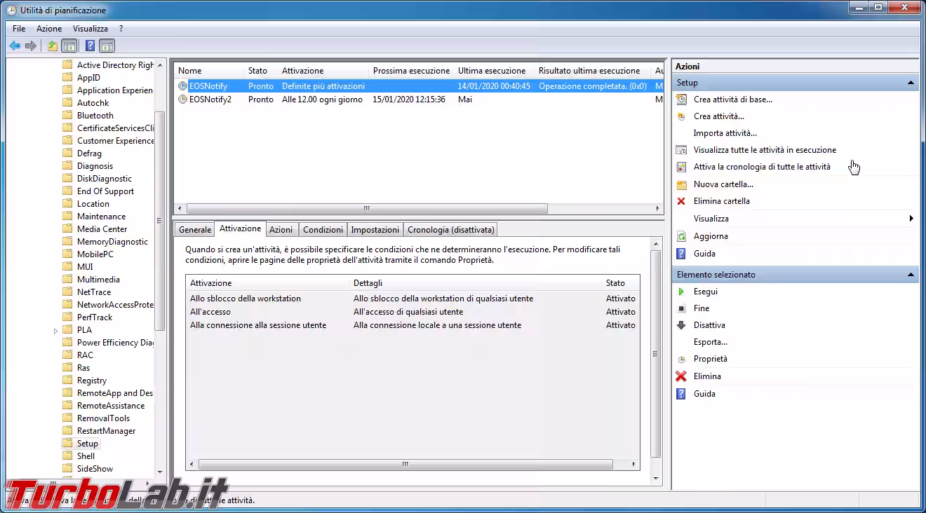Click the Disattiva down-arrow icon
The height and width of the screenshot is (513, 926).
click(680, 325)
